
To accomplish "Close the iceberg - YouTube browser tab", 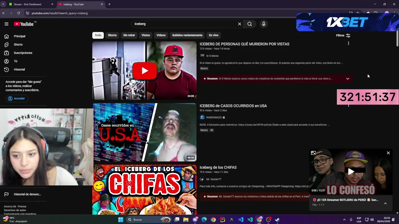I will [x=102, y=4].
